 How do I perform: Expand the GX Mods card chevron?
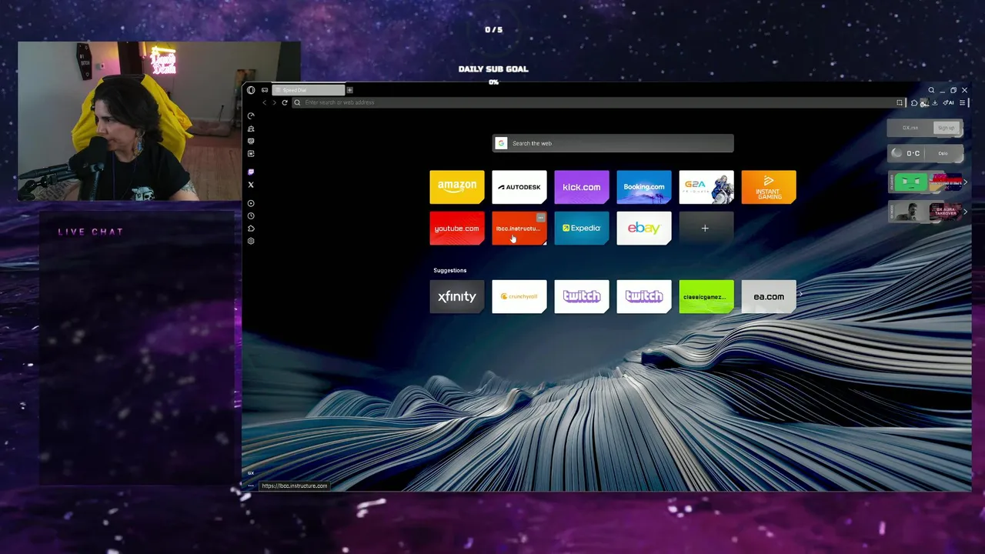pyautogui.click(x=966, y=212)
